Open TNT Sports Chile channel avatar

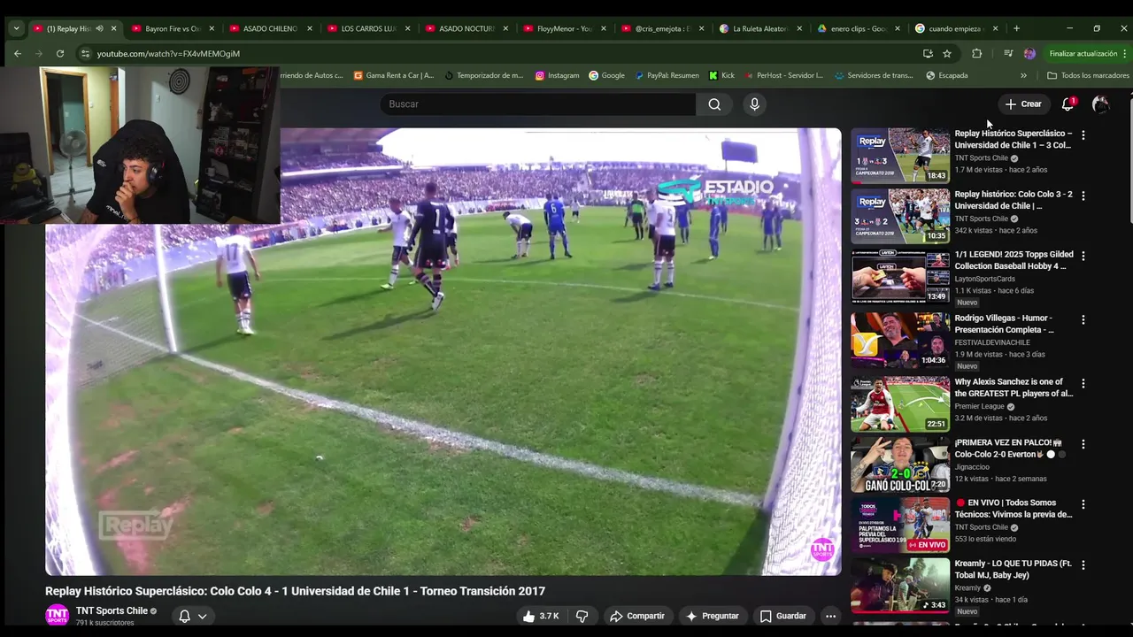coord(57,615)
